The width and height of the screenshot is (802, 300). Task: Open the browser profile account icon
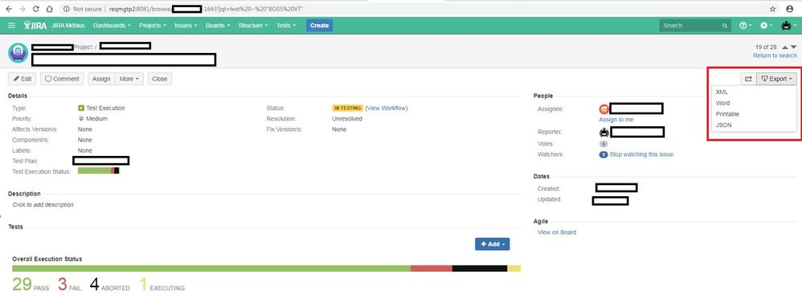[790, 9]
